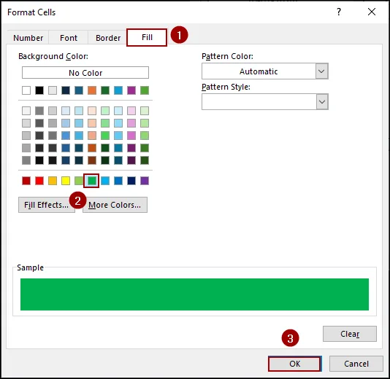The height and width of the screenshot is (379, 390).
Task: Pick white swatch in top theme row
Action: coord(26,90)
